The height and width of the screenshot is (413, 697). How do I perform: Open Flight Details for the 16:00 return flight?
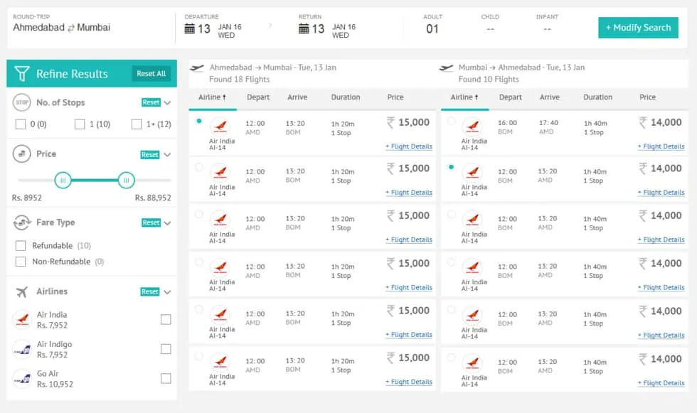pos(661,146)
